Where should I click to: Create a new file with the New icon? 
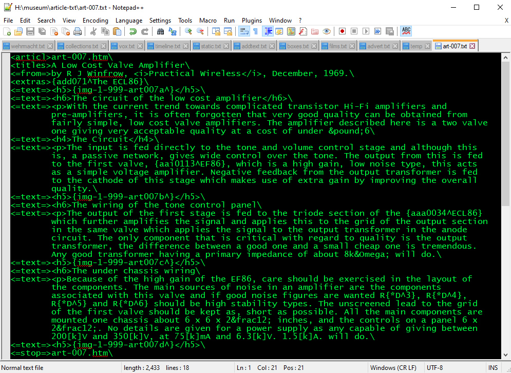tap(7, 31)
